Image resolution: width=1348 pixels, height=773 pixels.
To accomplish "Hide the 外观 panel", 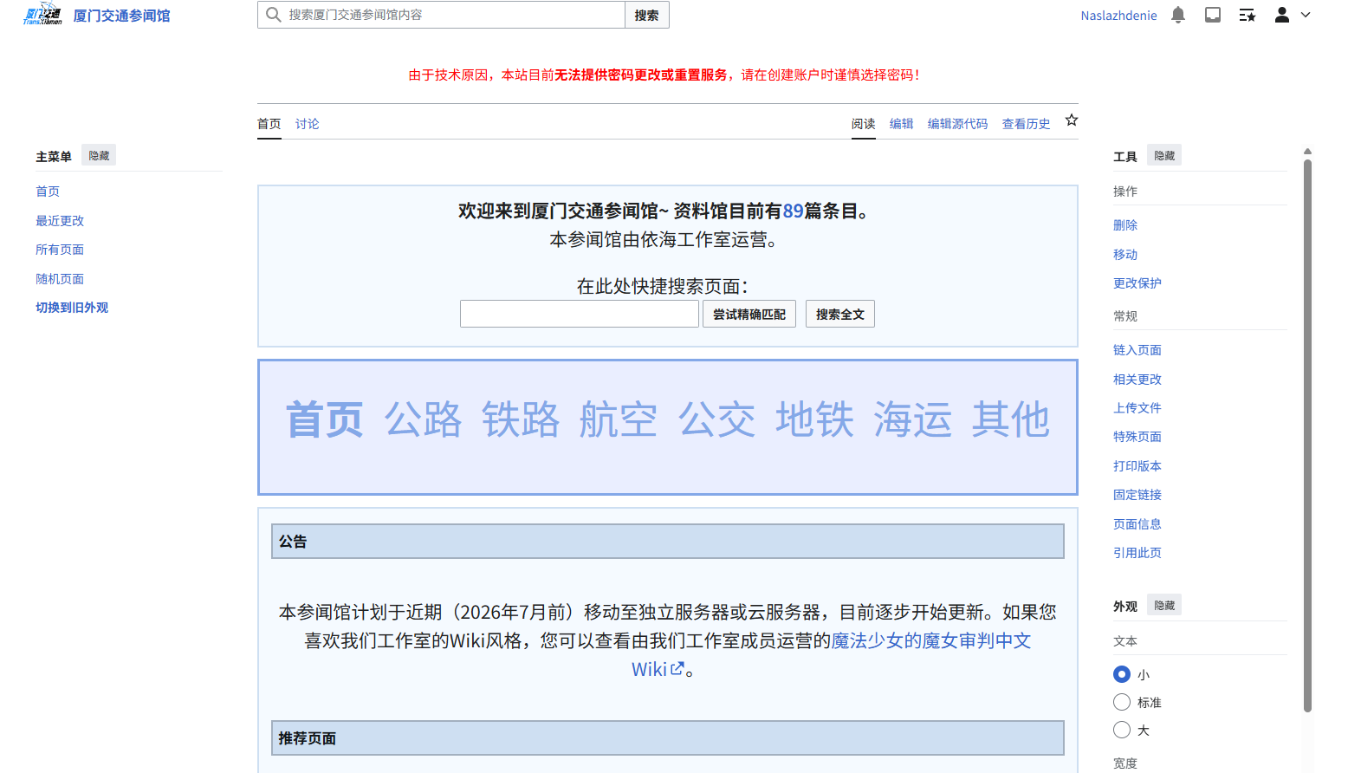I will [x=1163, y=604].
